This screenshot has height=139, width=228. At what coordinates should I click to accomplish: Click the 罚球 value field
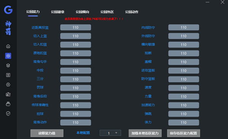point(76,88)
